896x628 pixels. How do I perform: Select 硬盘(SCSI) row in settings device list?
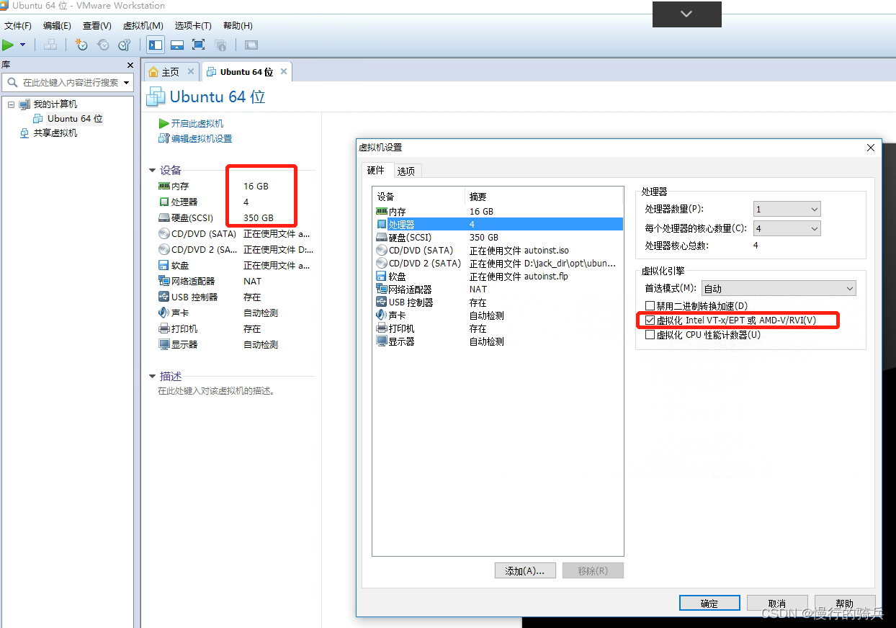498,238
